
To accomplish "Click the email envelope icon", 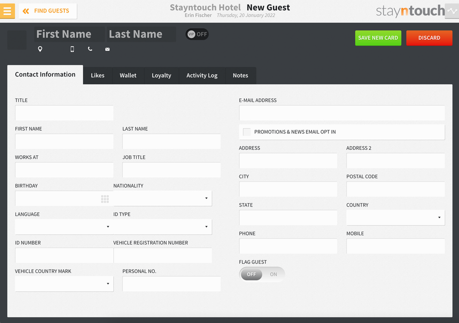I will [x=107, y=49].
